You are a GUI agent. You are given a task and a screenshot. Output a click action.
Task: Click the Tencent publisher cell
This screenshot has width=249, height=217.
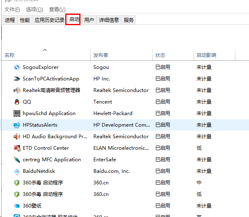[x=102, y=102]
